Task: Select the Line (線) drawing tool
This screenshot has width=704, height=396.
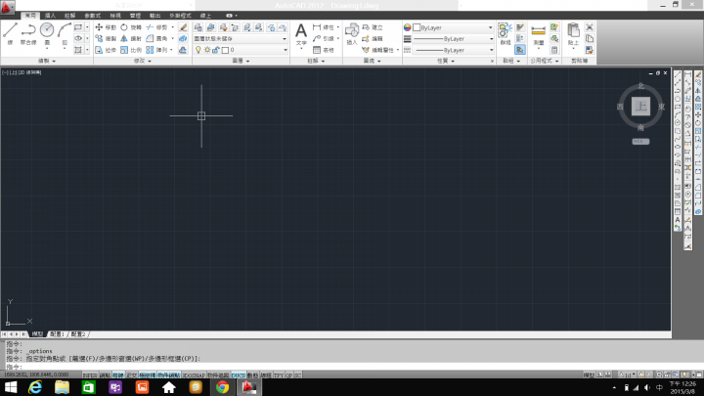Action: [x=11, y=34]
